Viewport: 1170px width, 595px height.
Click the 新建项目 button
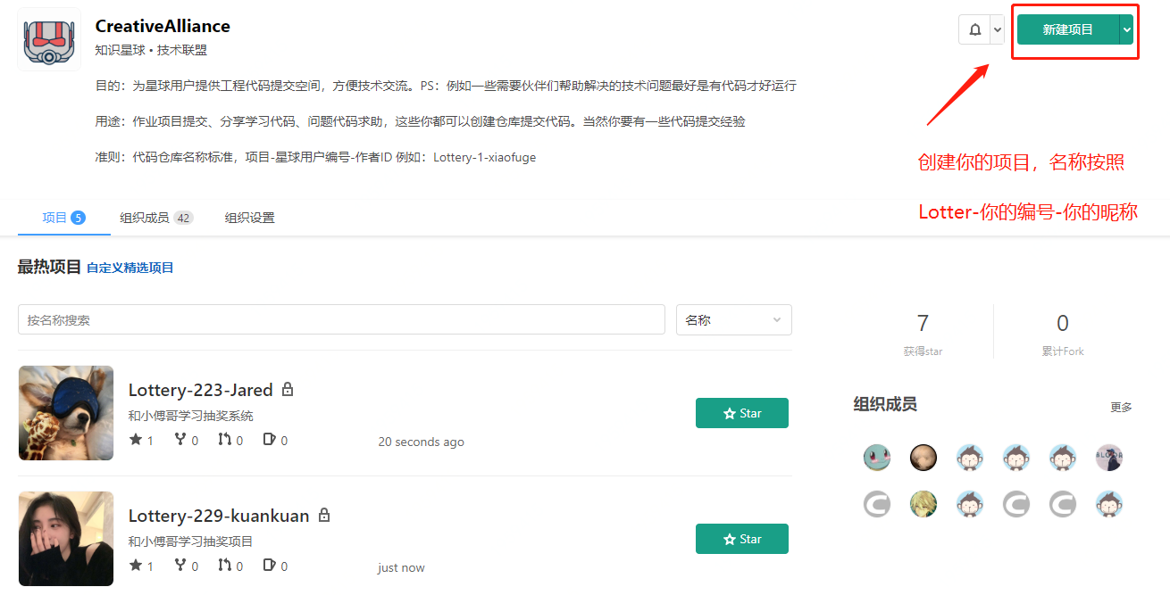point(1067,29)
